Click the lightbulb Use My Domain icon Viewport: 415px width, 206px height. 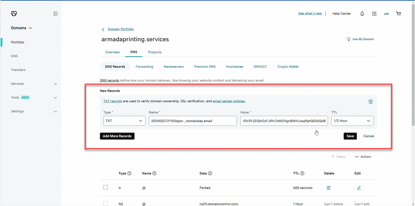click(x=349, y=39)
